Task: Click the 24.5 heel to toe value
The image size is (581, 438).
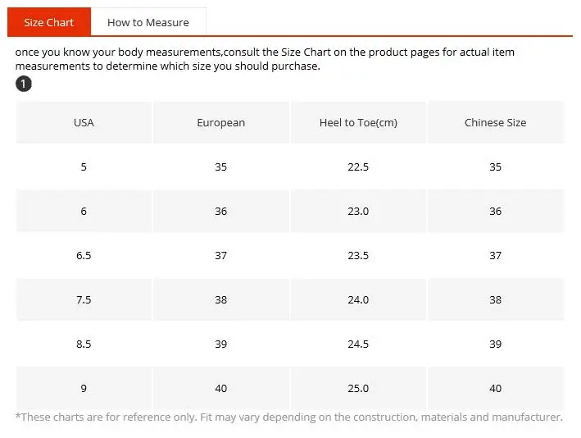Action: [358, 344]
